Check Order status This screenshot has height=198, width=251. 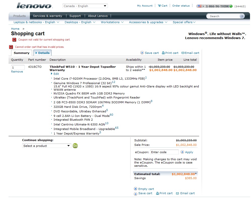181,6
